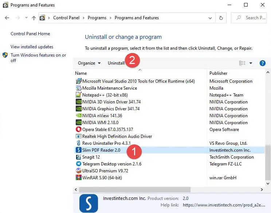The image size is (271, 213).
Task: Open the investintech.com help link
Action: (224, 205)
